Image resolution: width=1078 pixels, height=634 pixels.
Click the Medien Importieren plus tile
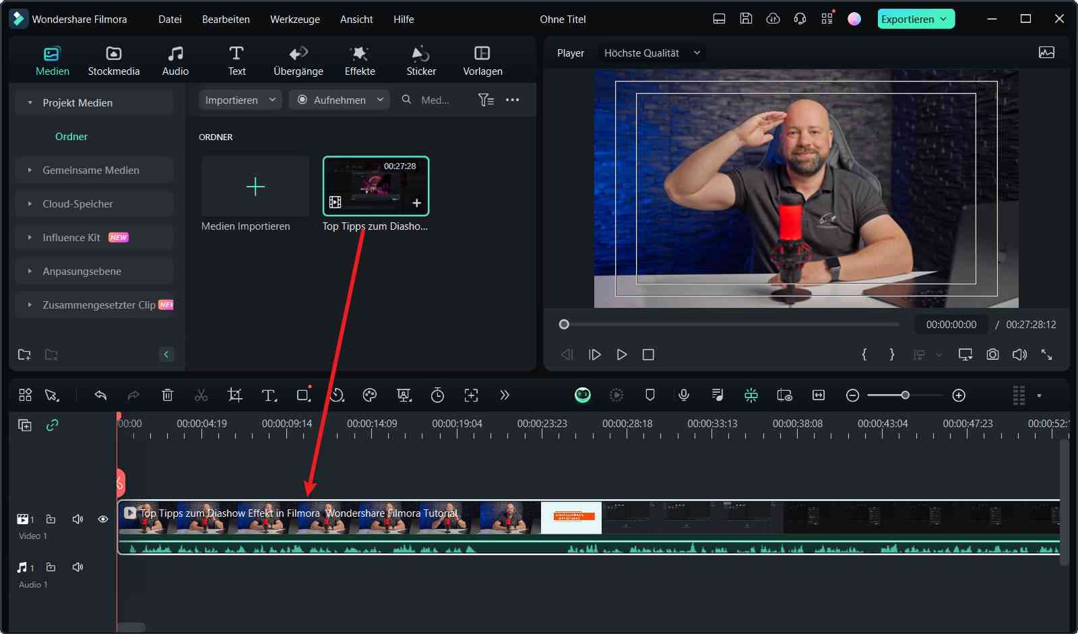click(x=255, y=186)
